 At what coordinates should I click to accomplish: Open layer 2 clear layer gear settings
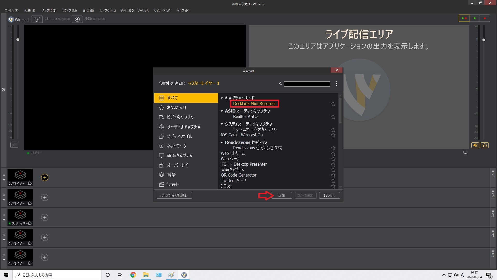(30, 203)
